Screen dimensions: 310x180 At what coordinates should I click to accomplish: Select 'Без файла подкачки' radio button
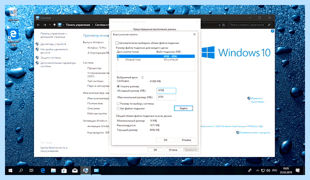click(x=118, y=108)
